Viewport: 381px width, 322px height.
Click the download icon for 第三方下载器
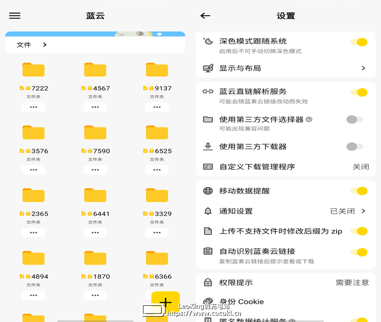pos(208,147)
